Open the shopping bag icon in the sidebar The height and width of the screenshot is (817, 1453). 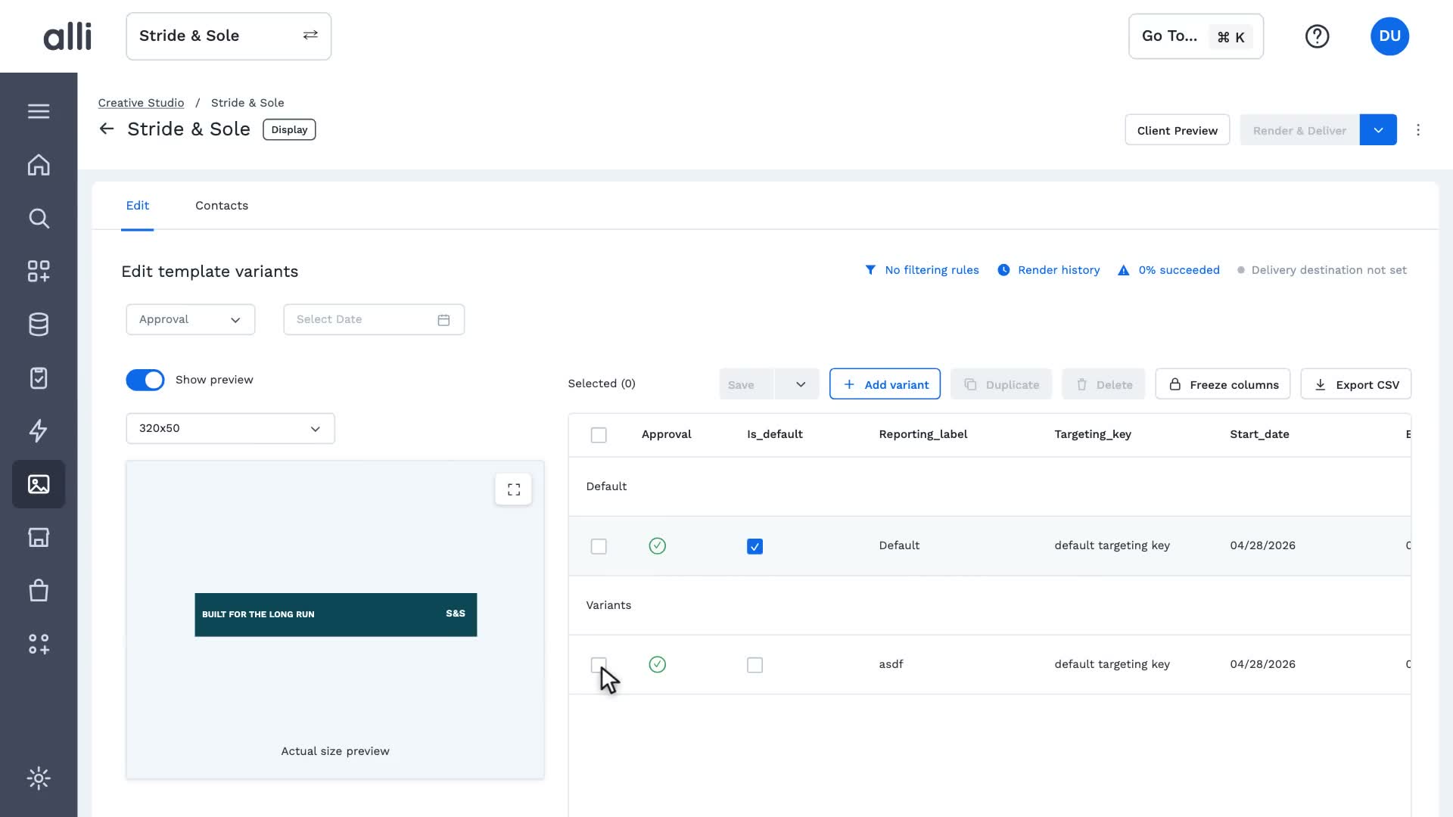(x=39, y=590)
